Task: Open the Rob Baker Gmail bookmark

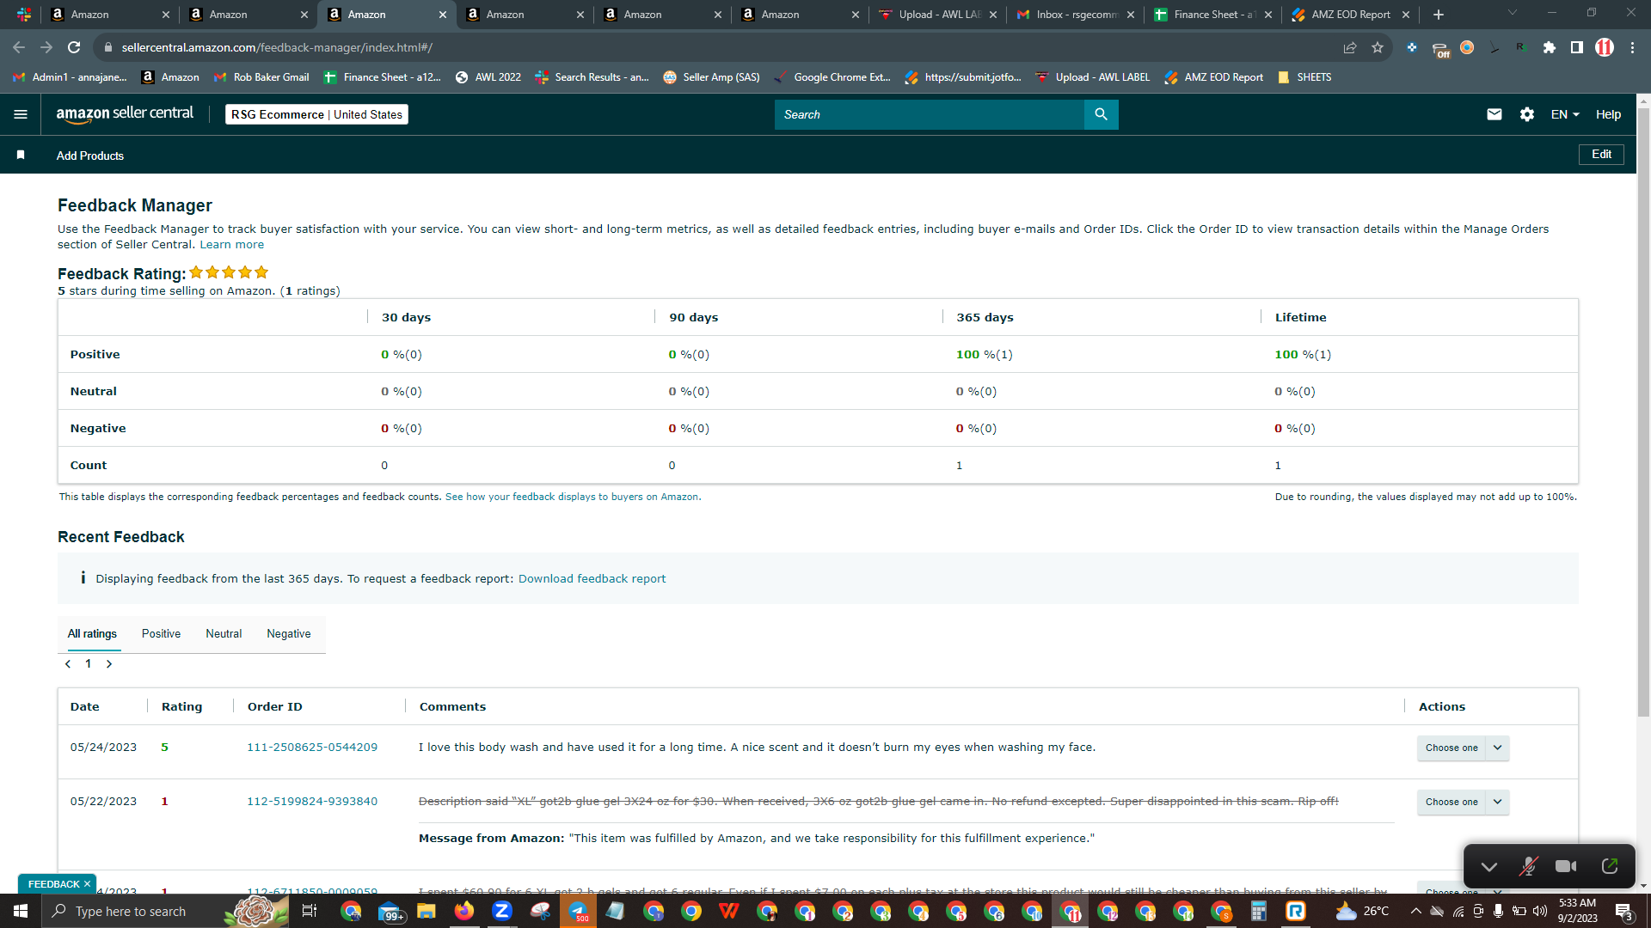Action: coord(261,77)
